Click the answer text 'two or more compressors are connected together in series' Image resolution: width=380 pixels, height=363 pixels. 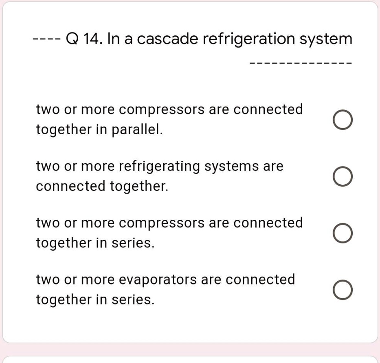169,232
